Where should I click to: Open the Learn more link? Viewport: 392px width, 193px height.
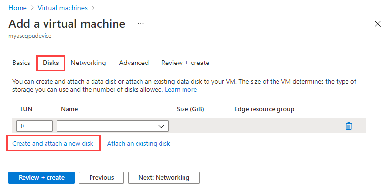pos(181,89)
